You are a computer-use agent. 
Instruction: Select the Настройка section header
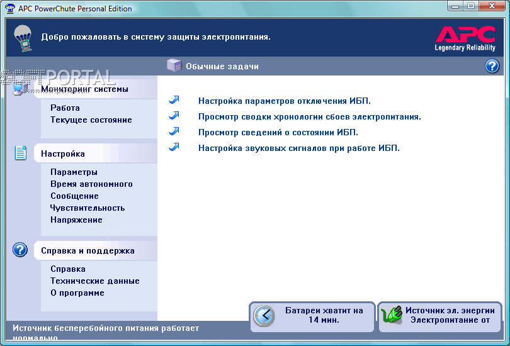96,153
